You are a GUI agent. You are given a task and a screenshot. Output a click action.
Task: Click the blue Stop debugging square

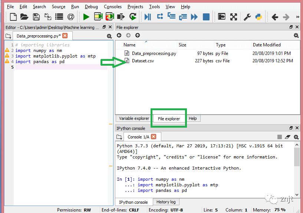click(x=206, y=17)
